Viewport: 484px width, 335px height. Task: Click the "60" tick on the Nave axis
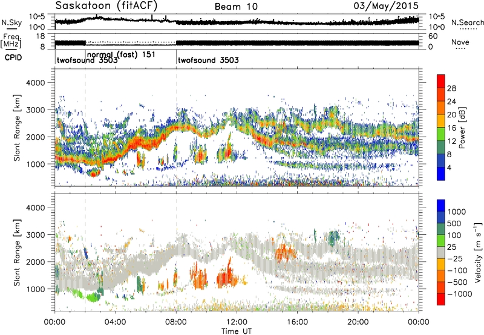pyautogui.click(x=433, y=36)
